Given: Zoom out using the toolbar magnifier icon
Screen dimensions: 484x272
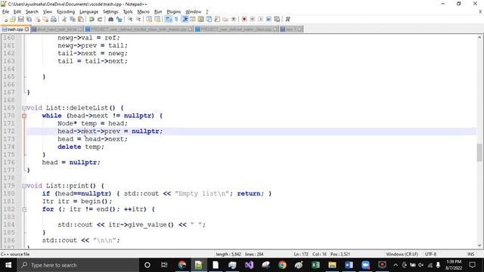Looking at the screenshot, I should (x=138, y=19).
